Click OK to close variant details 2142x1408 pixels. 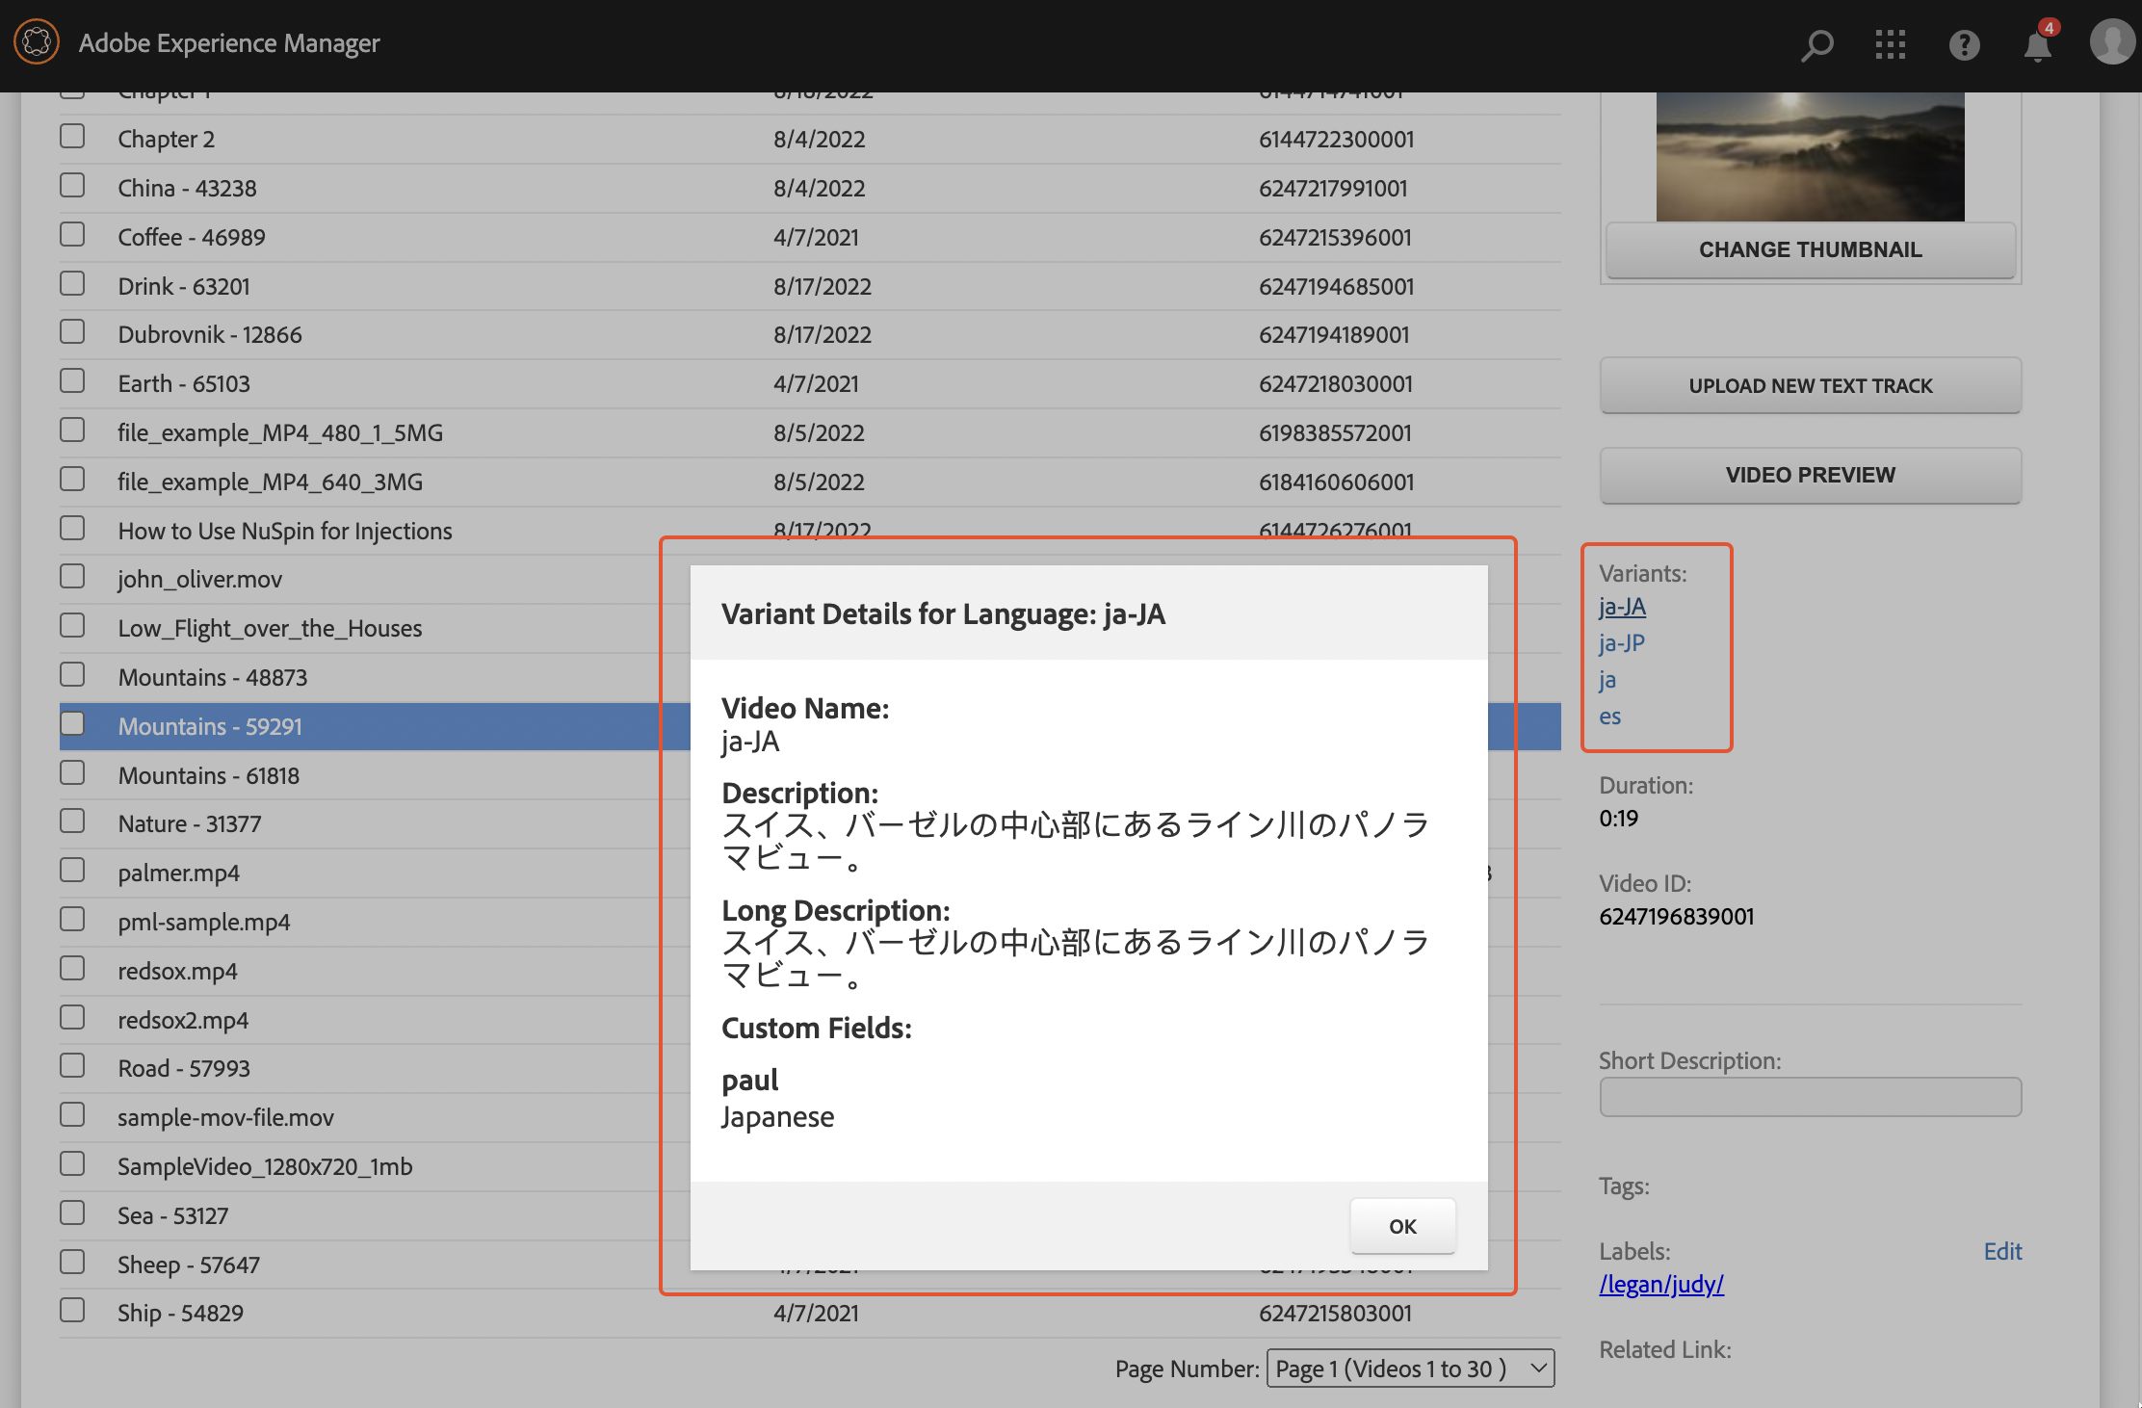click(1400, 1224)
